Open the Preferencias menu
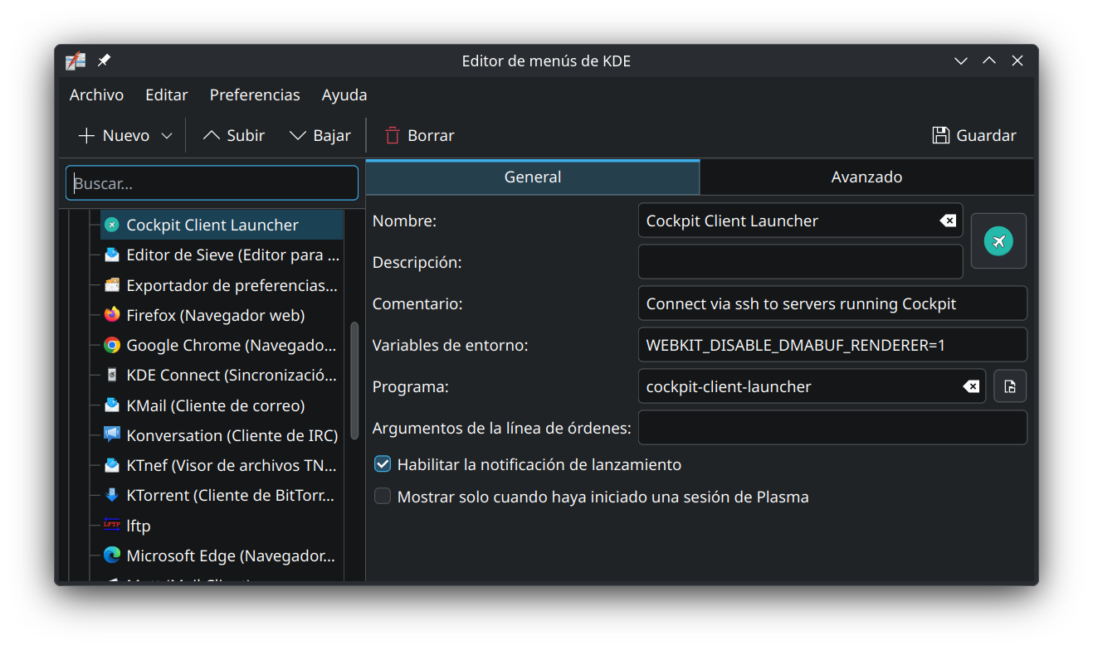This screenshot has height=650, width=1093. [x=255, y=95]
